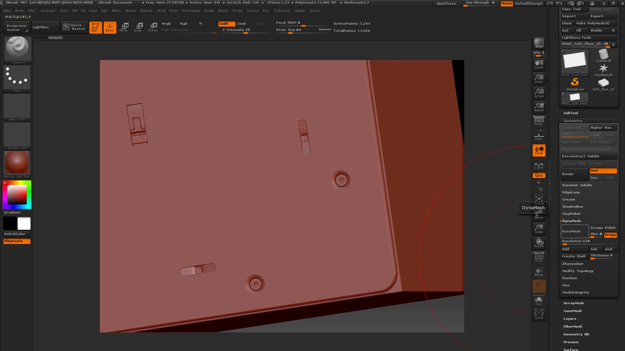Toggle Persp perspective mode

[x=539, y=121]
